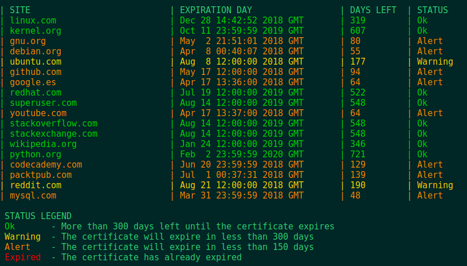
Task: Click the redhat.com entry
Action: 36,93
